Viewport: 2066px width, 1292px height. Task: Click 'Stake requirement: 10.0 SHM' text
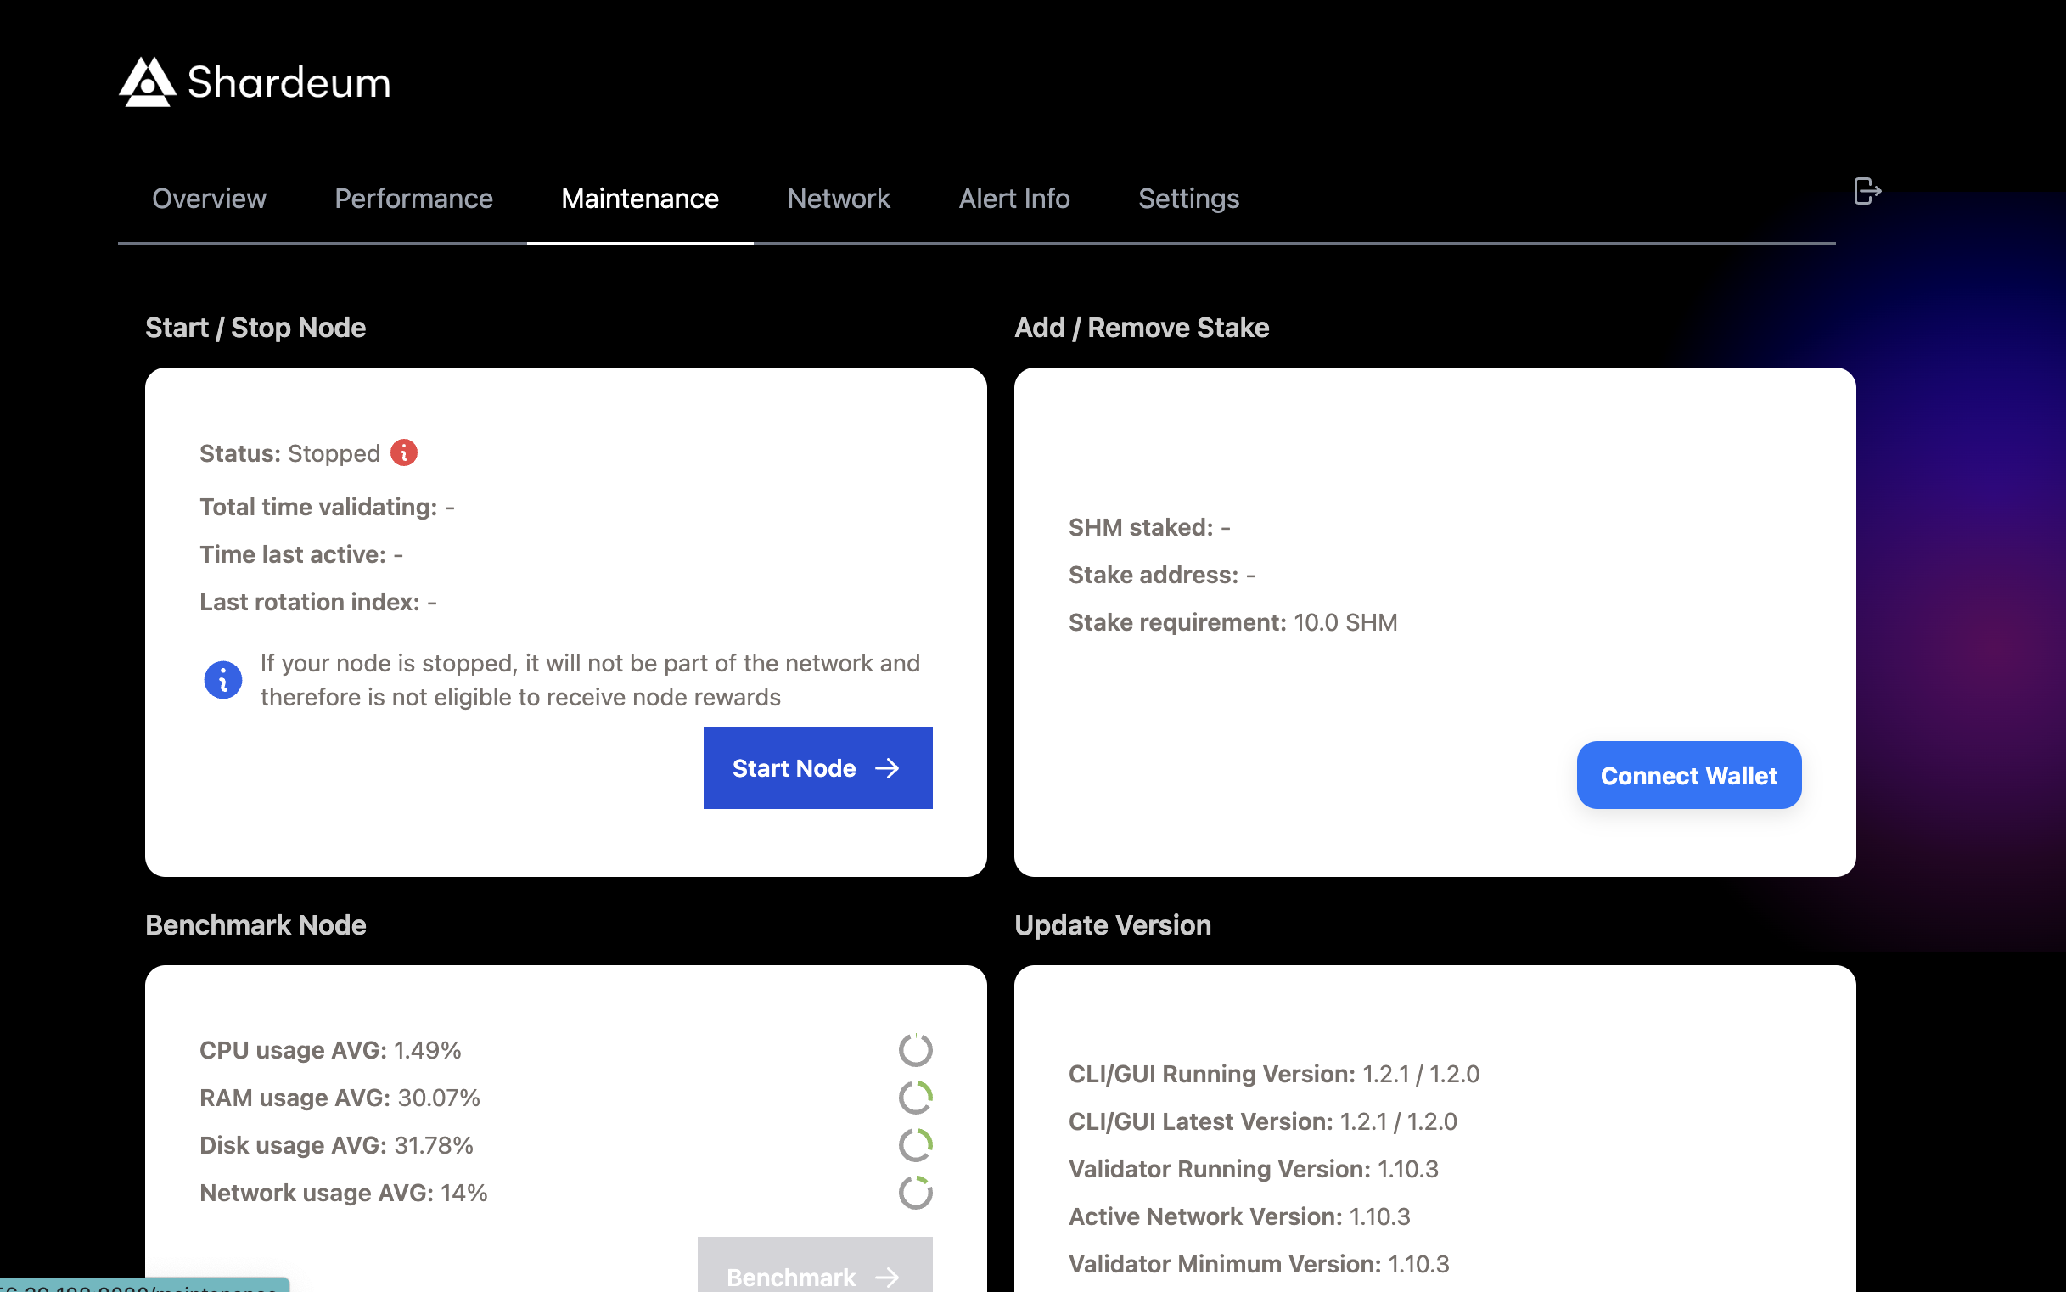click(x=1233, y=622)
